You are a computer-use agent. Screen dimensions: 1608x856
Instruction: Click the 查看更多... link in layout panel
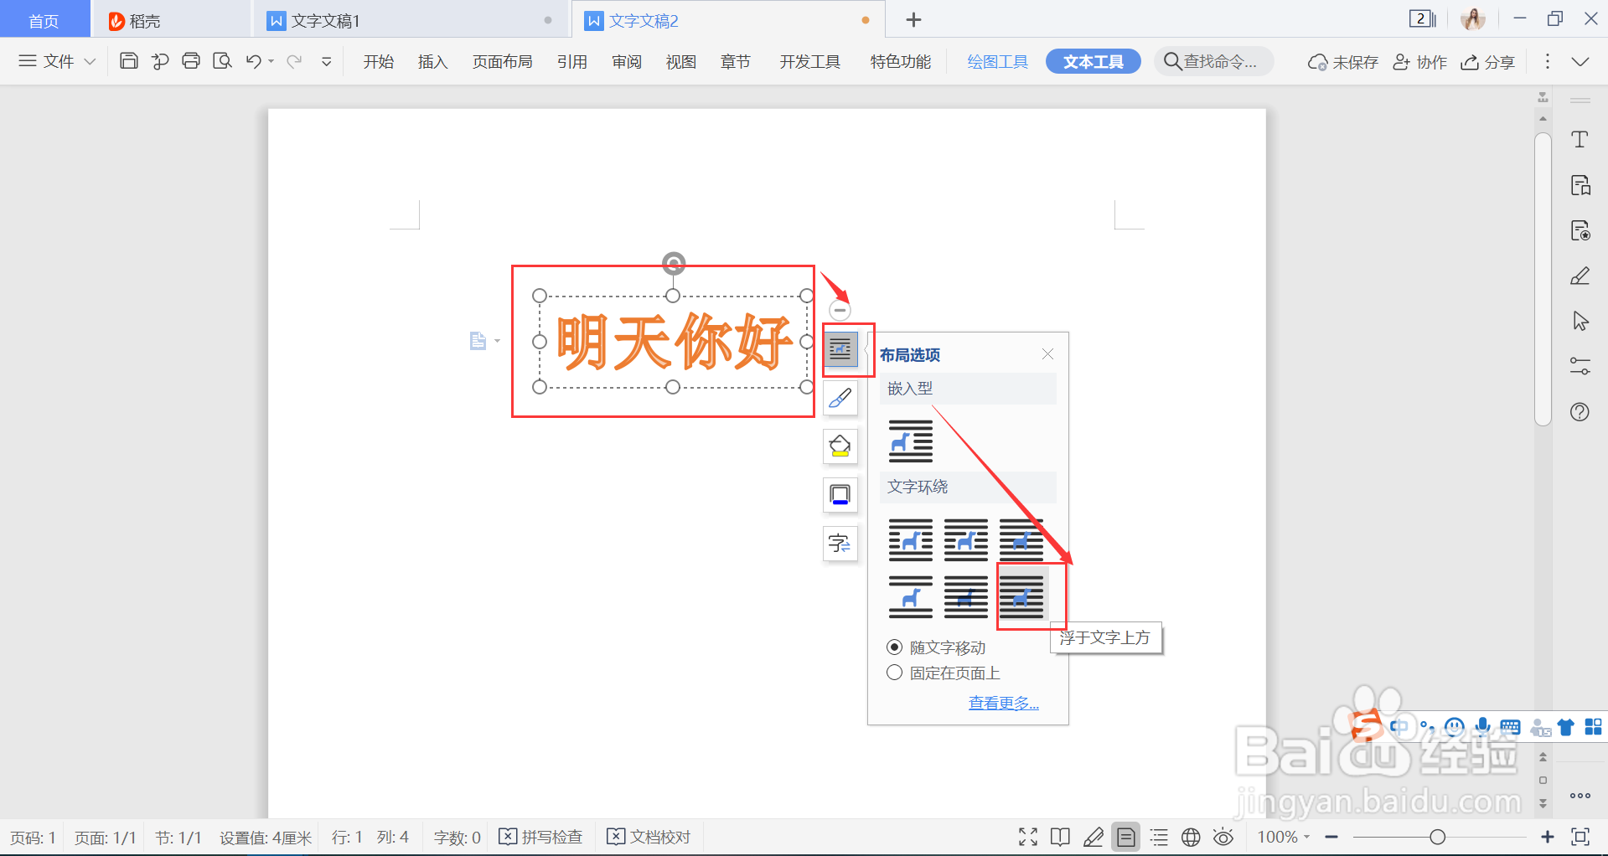(1002, 702)
